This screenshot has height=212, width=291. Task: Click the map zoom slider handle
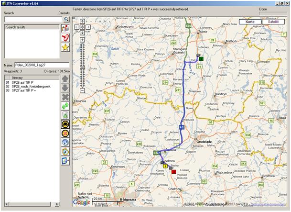(x=82, y=67)
